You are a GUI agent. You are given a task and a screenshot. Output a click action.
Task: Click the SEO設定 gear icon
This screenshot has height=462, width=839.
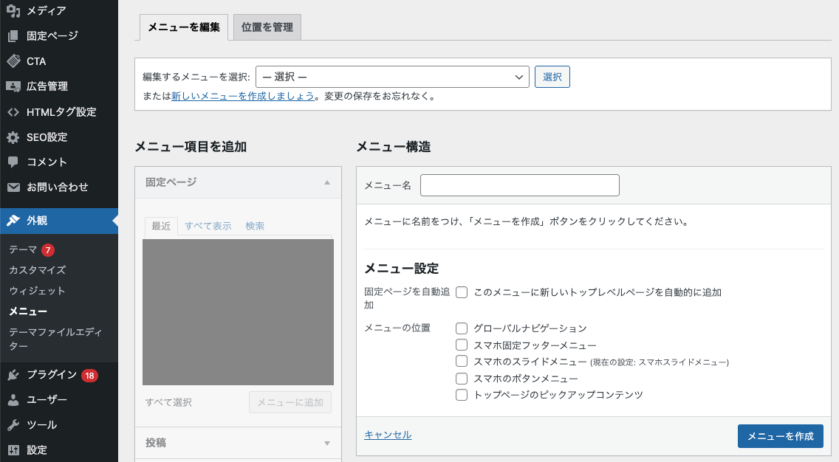tap(13, 137)
